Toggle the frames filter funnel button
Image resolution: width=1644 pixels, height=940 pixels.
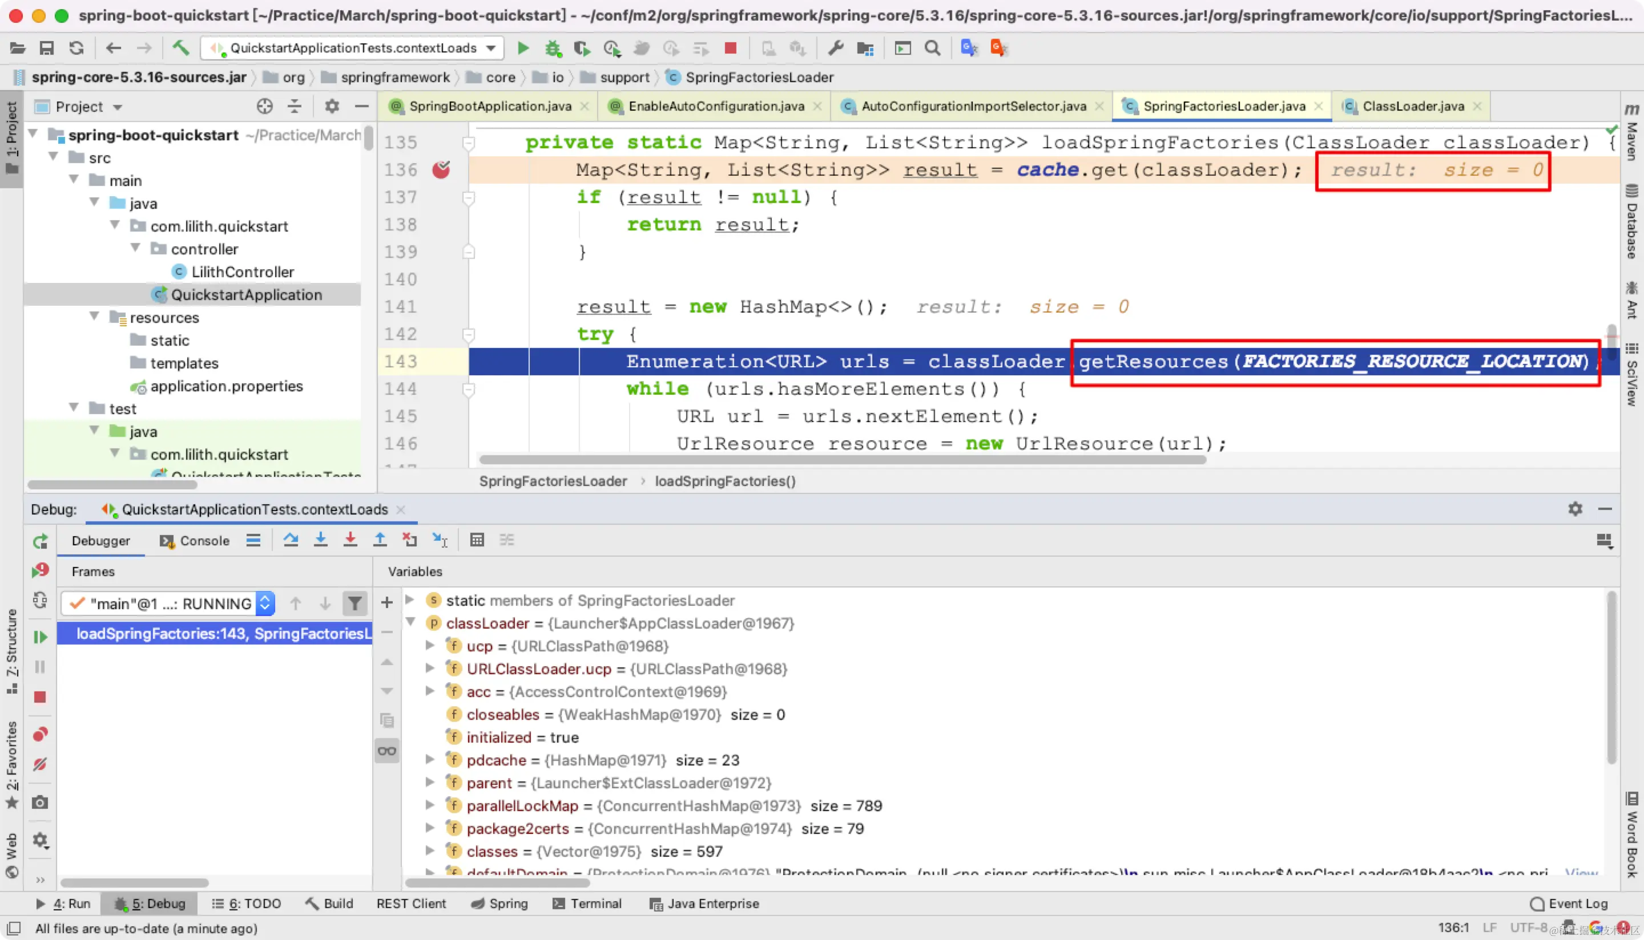coord(354,603)
